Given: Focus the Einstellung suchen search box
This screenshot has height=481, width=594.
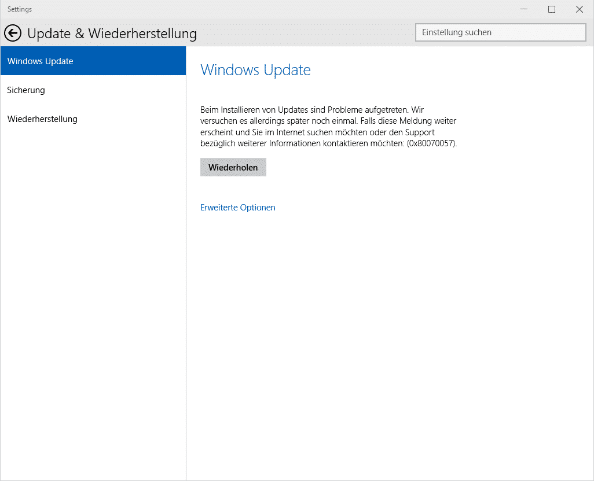Looking at the screenshot, I should [500, 32].
